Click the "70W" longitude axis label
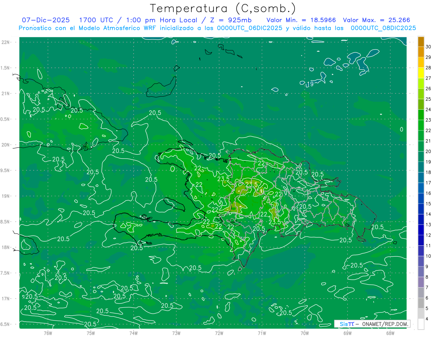438x338 pixels. pyautogui.click(x=305, y=333)
